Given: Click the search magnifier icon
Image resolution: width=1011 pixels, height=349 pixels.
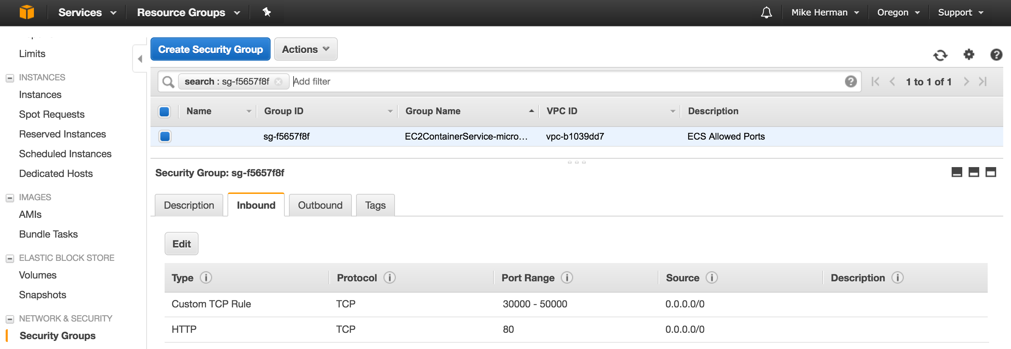Looking at the screenshot, I should [x=168, y=81].
